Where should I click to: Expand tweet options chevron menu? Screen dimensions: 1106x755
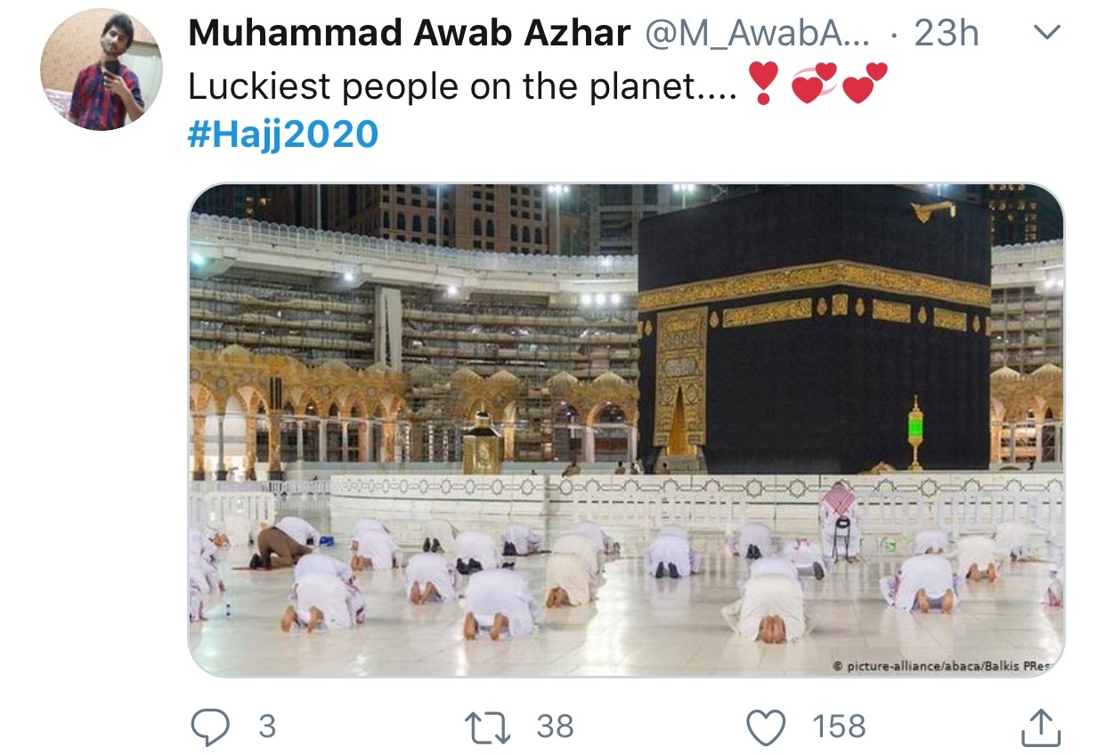pyautogui.click(x=1045, y=34)
